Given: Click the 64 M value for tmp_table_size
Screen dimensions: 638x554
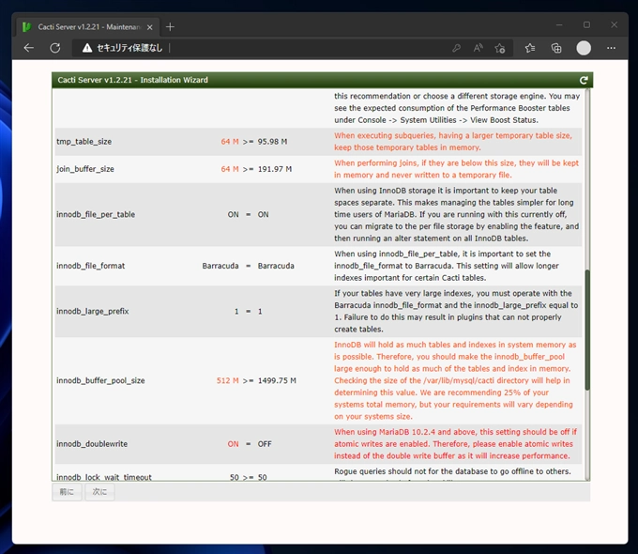Looking at the screenshot, I should 230,142.
